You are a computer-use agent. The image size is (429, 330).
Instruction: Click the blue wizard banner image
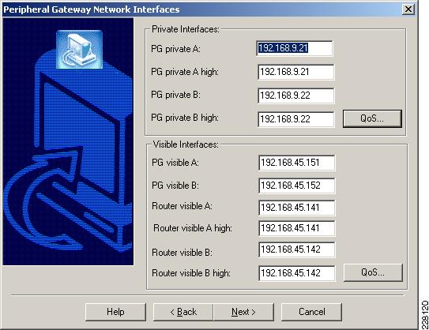[68, 141]
